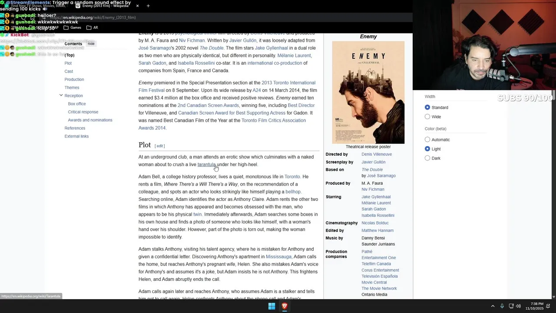Click the edit link beside Plot heading
The width and height of the screenshot is (556, 313).
coord(160,146)
